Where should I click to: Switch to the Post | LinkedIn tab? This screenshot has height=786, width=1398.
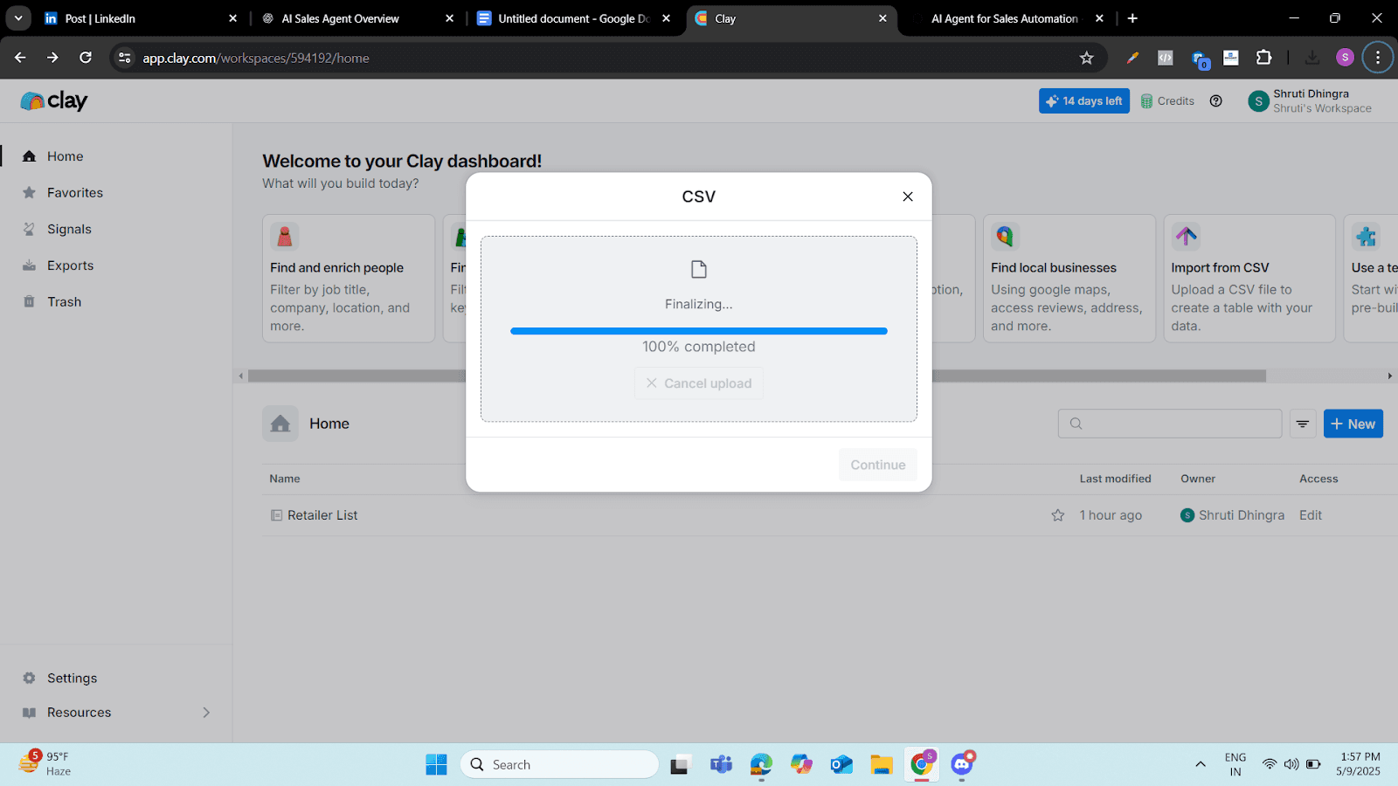click(140, 18)
